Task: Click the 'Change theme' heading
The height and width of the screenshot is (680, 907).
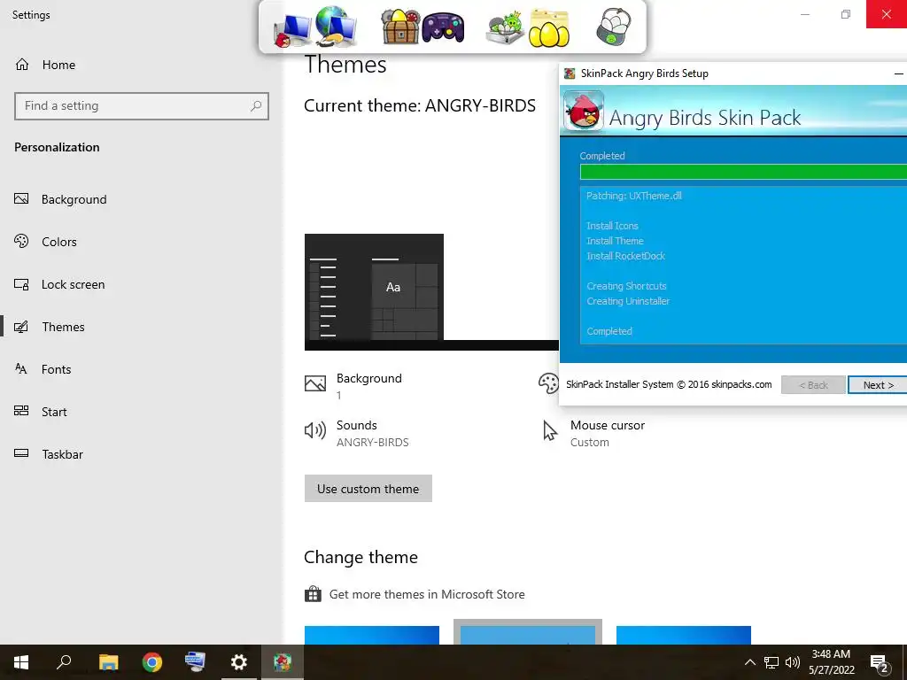Action: [x=361, y=558]
